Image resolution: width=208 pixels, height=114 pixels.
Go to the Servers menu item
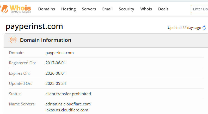coord(89,9)
